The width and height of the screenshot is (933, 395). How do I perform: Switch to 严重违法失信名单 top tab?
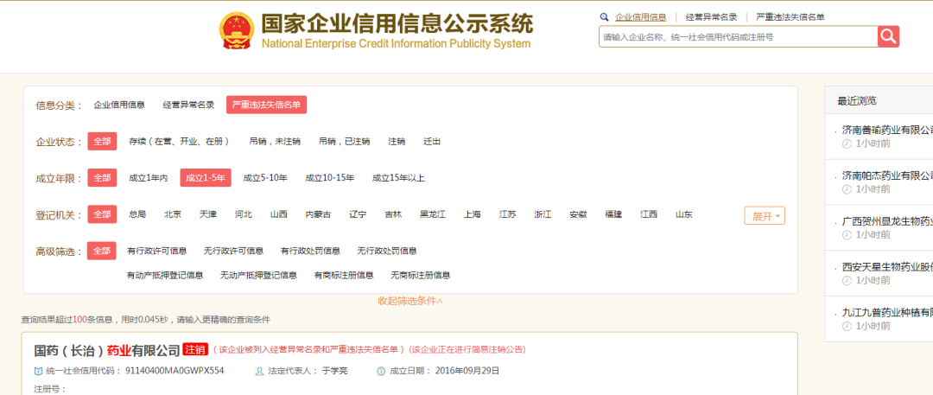coord(790,17)
